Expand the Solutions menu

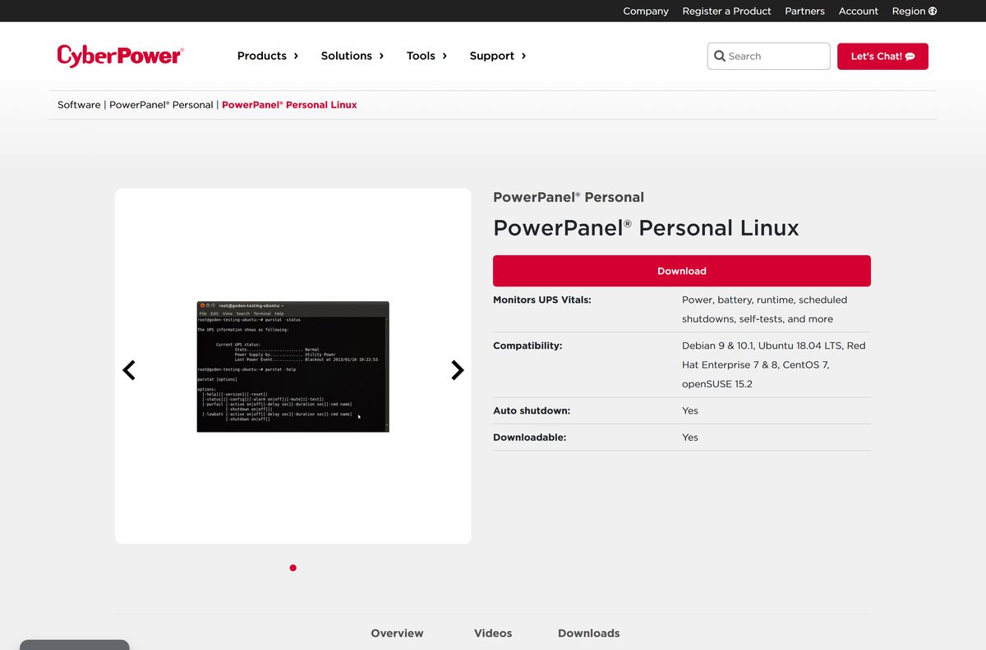tap(352, 56)
